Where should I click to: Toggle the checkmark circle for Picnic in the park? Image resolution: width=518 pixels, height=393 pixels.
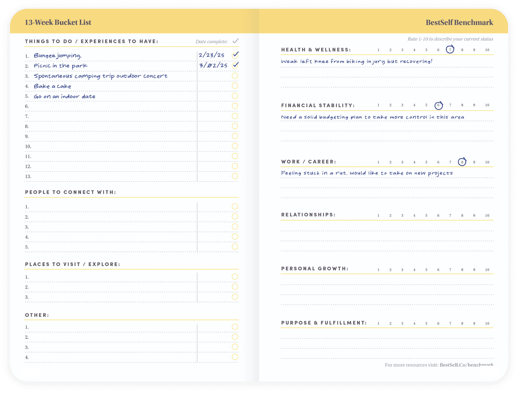(x=235, y=65)
